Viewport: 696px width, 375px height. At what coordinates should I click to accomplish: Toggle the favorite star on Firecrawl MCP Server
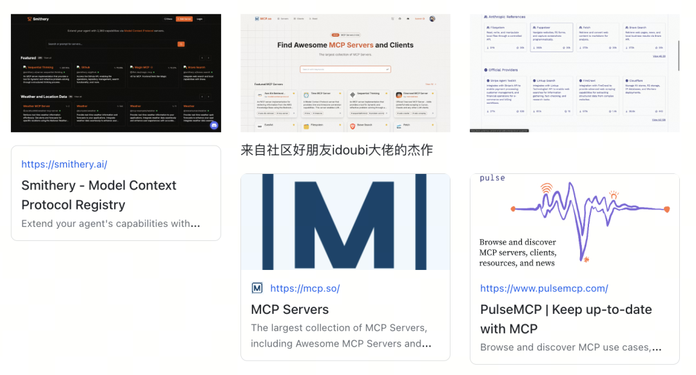[432, 93]
